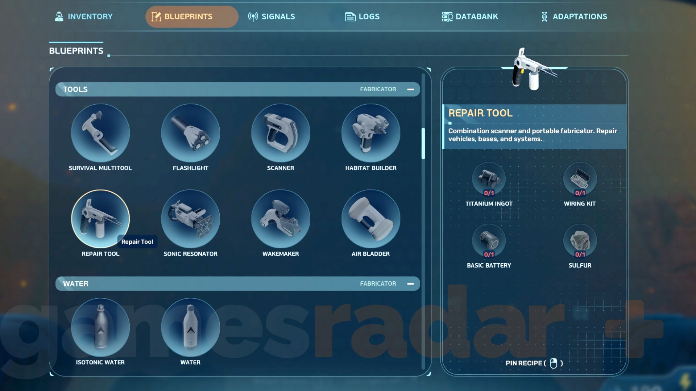The width and height of the screenshot is (696, 391).
Task: Click the ISOTONIC WATER label text
Action: coord(100,363)
